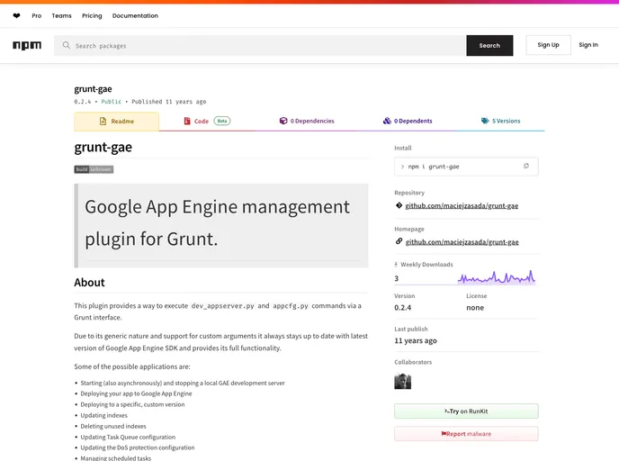Show the 5 Versions tab

(x=500, y=121)
